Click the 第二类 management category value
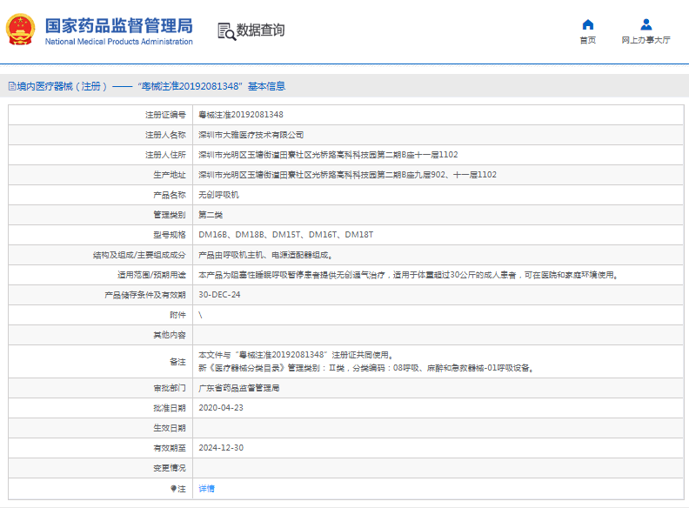 tap(211, 215)
